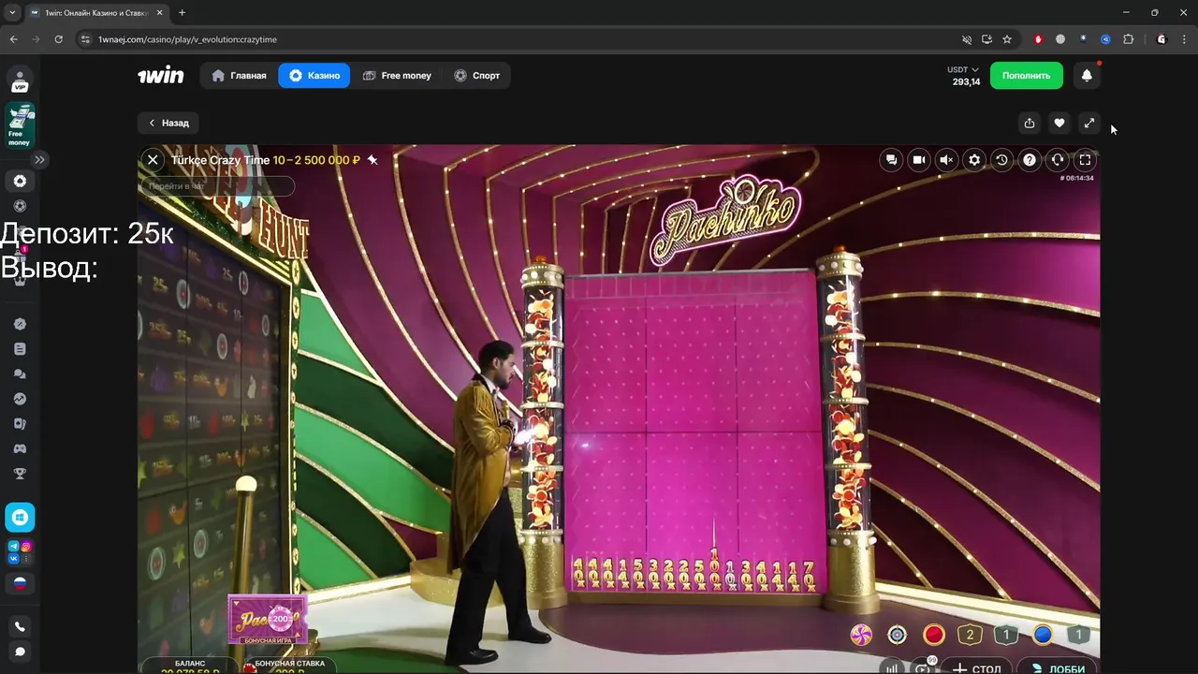
Task: Open the phone call support icon
Action: (20, 626)
